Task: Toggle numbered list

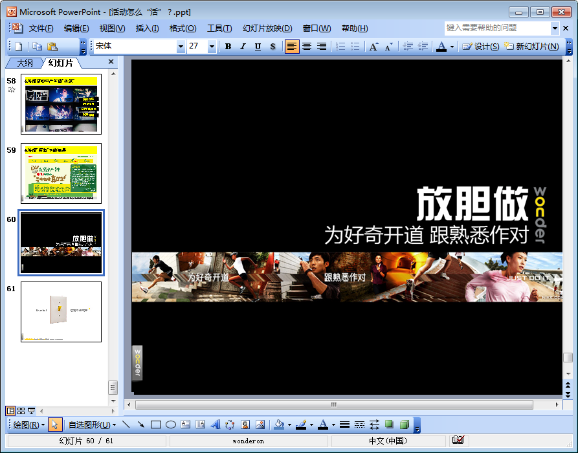Action: [340, 47]
